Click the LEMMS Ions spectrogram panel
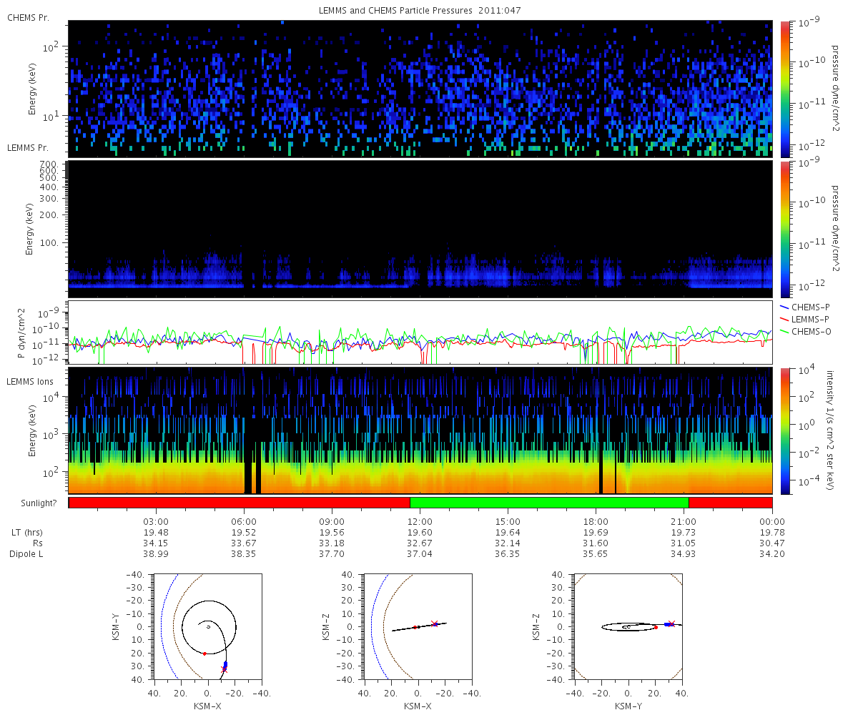858x715 pixels. 420,430
